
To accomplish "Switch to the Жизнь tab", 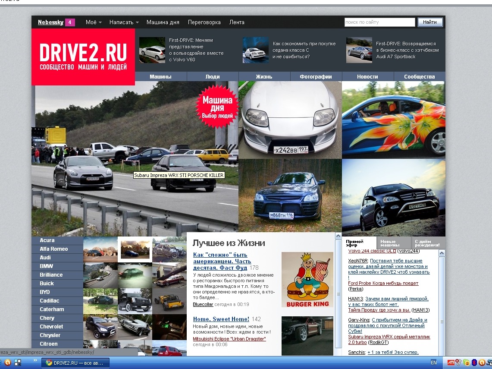I will (264, 77).
